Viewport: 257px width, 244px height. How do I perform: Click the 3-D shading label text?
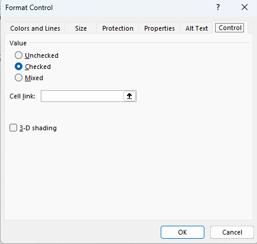38,128
